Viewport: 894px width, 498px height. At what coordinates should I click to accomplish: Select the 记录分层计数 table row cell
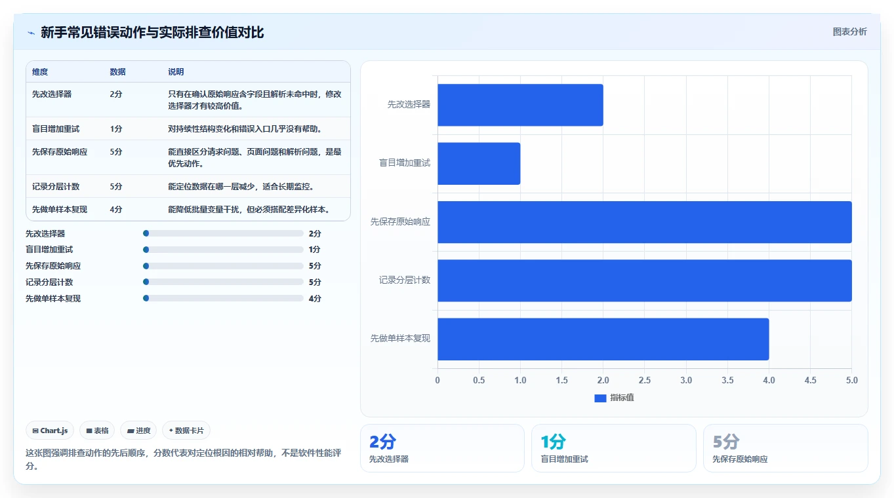click(56, 187)
